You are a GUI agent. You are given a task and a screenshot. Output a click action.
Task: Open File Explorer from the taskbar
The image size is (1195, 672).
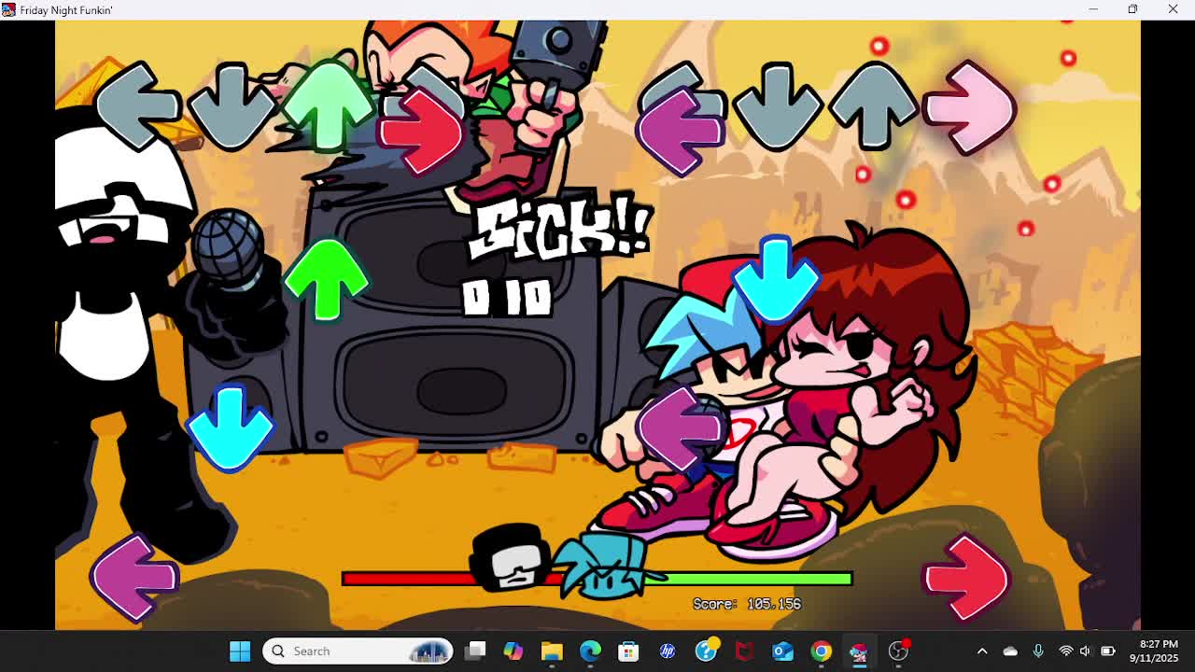click(552, 651)
